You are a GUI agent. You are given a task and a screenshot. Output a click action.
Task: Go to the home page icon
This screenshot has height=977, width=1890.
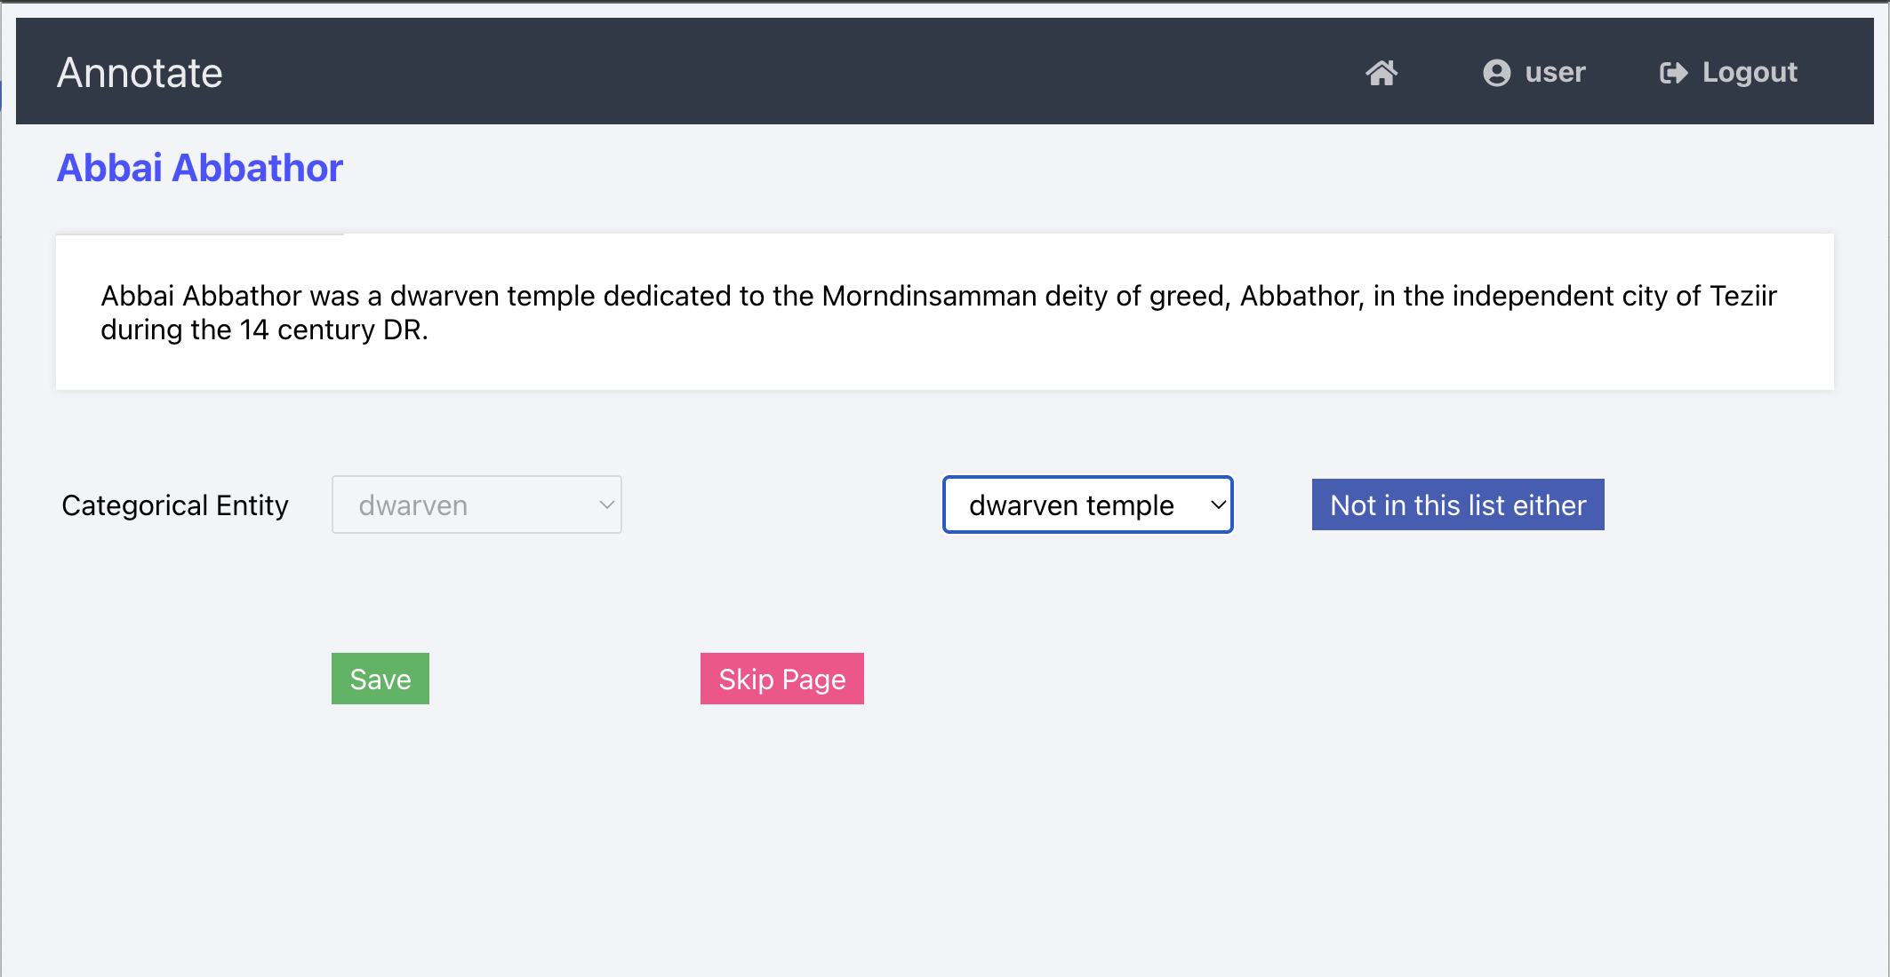1381,73
